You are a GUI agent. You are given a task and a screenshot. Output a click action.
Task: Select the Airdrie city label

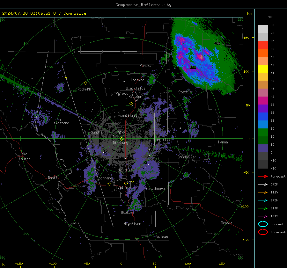126,170
